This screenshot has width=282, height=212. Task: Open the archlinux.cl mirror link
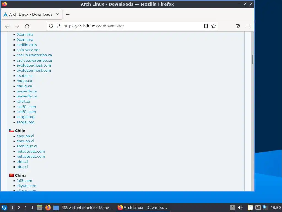click(27, 146)
